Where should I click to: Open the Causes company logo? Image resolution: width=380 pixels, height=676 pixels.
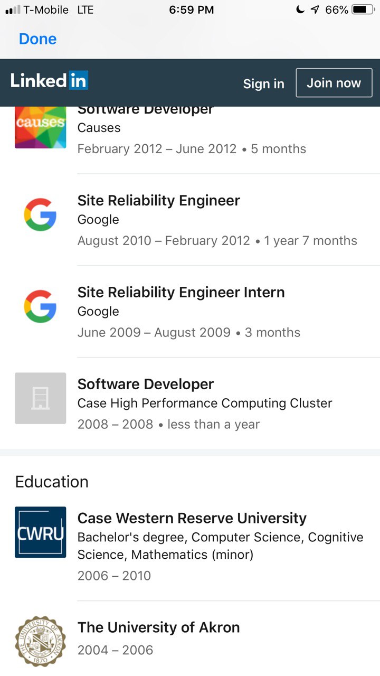point(41,127)
